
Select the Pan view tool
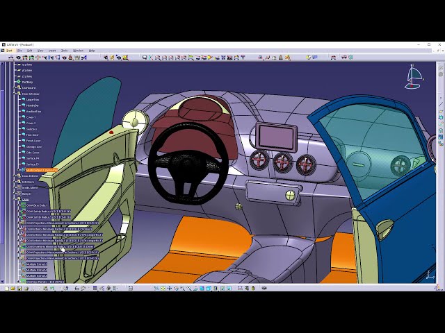tap(170, 289)
